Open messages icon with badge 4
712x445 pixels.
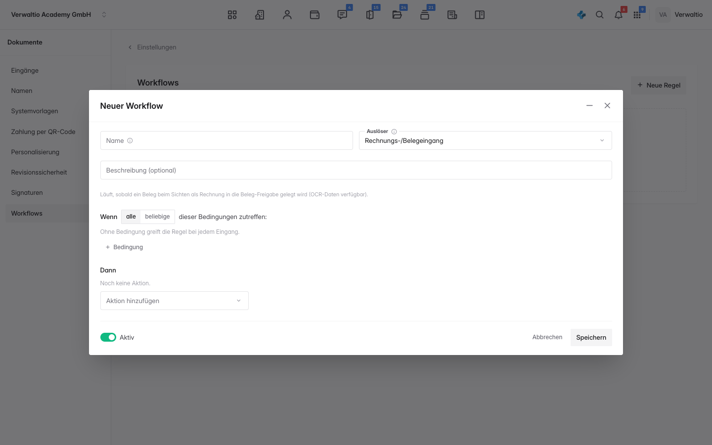pyautogui.click(x=342, y=15)
